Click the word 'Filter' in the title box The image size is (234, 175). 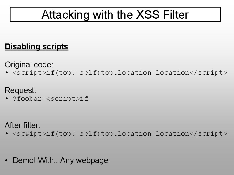(x=174, y=15)
